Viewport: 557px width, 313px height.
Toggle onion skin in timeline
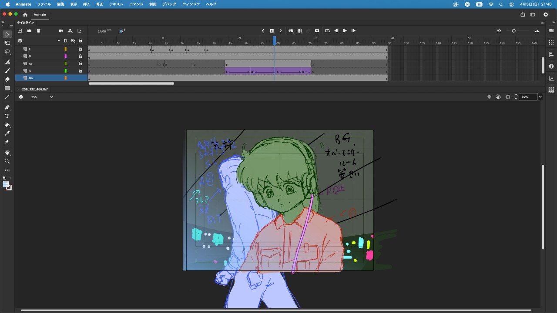point(291,31)
